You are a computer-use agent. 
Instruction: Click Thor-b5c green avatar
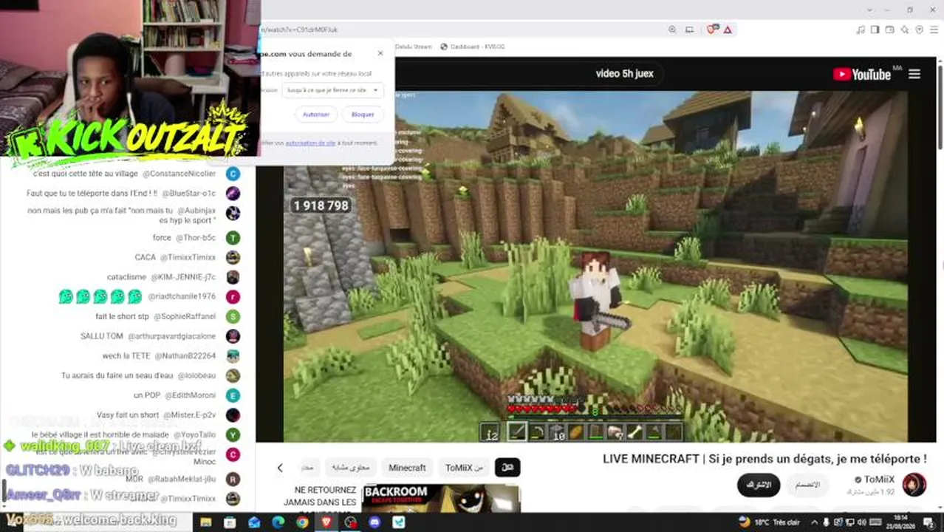pos(233,238)
